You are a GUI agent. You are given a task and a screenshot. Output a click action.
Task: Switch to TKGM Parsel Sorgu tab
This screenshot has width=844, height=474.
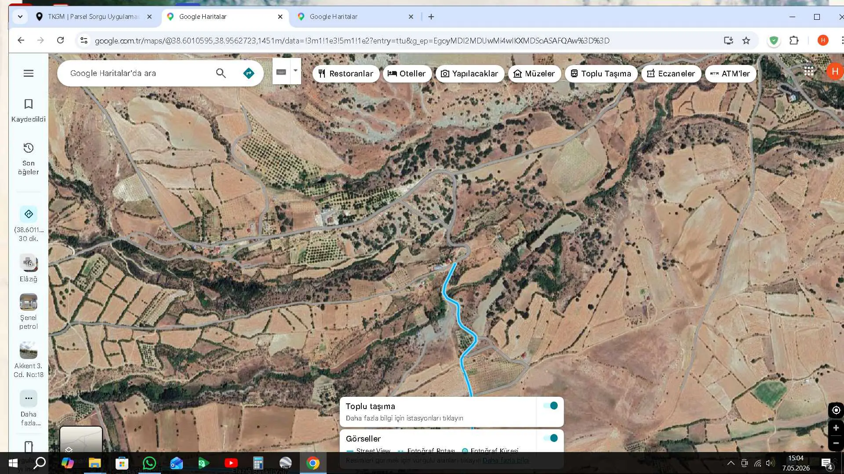(x=94, y=17)
